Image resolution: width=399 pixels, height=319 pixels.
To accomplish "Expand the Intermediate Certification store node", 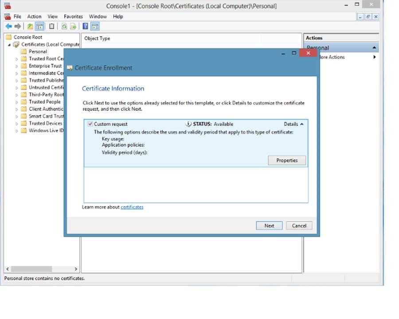I will pyautogui.click(x=16, y=73).
